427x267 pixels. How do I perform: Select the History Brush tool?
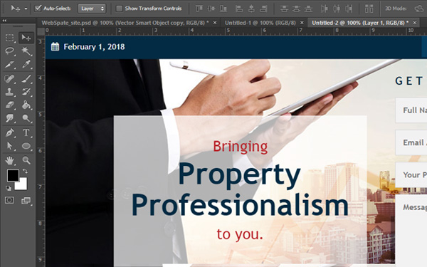(26, 92)
